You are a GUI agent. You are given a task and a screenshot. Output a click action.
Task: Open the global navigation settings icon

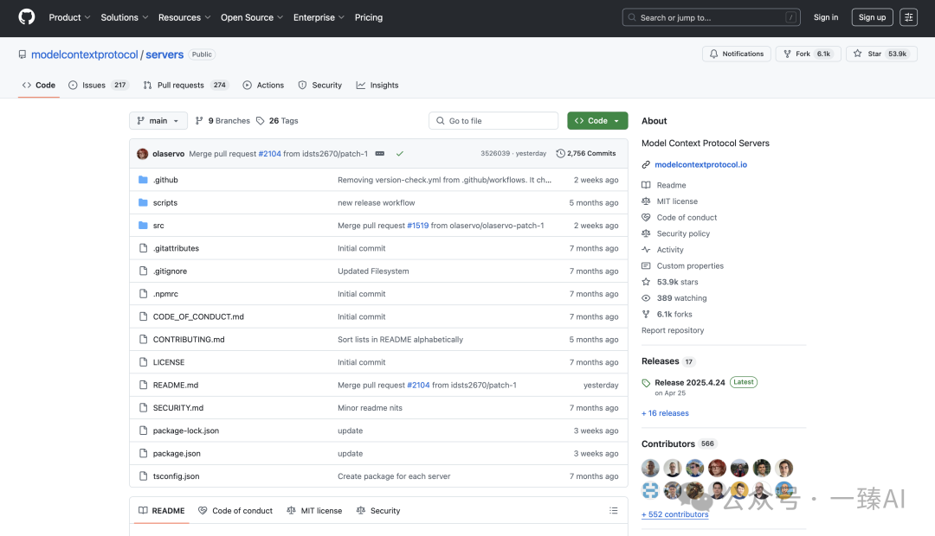909,17
